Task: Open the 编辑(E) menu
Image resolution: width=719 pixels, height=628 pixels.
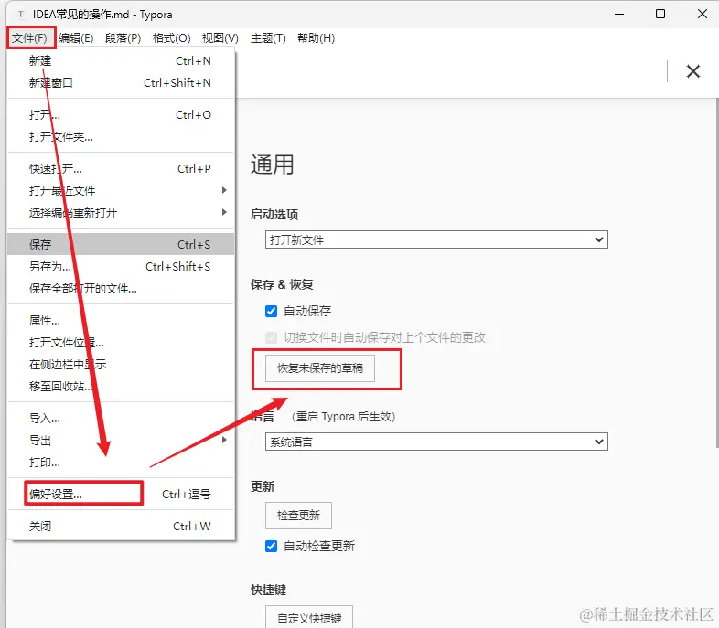Action: point(76,38)
